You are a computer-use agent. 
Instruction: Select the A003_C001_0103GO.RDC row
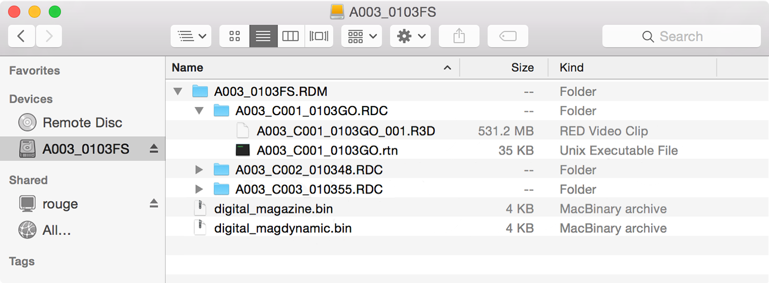click(467, 111)
